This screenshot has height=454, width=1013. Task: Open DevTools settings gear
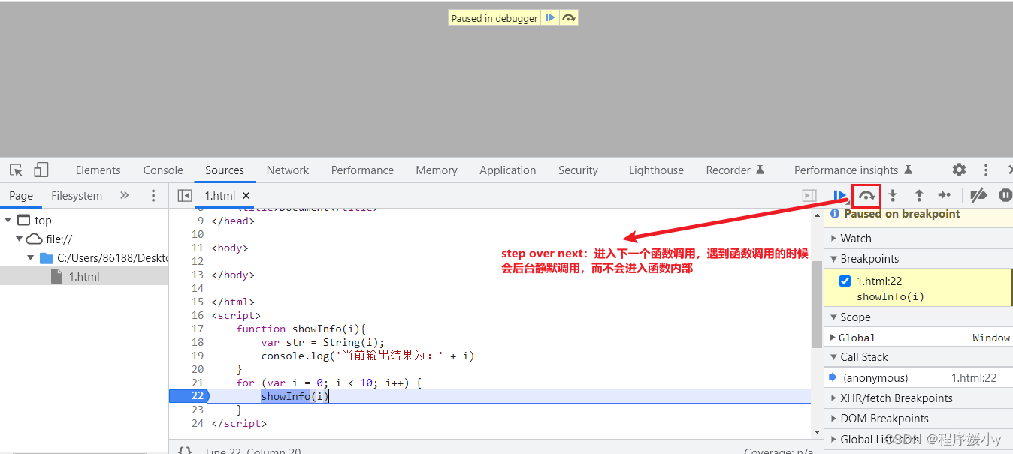(960, 170)
